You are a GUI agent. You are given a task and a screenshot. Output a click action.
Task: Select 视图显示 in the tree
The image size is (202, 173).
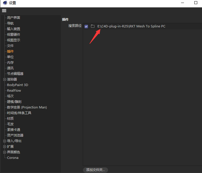(14, 40)
